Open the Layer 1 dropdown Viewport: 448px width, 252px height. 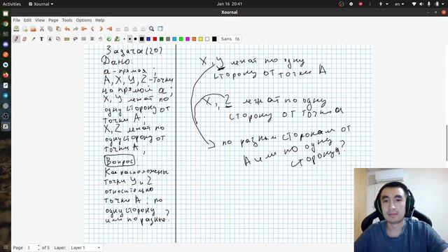pos(85,248)
